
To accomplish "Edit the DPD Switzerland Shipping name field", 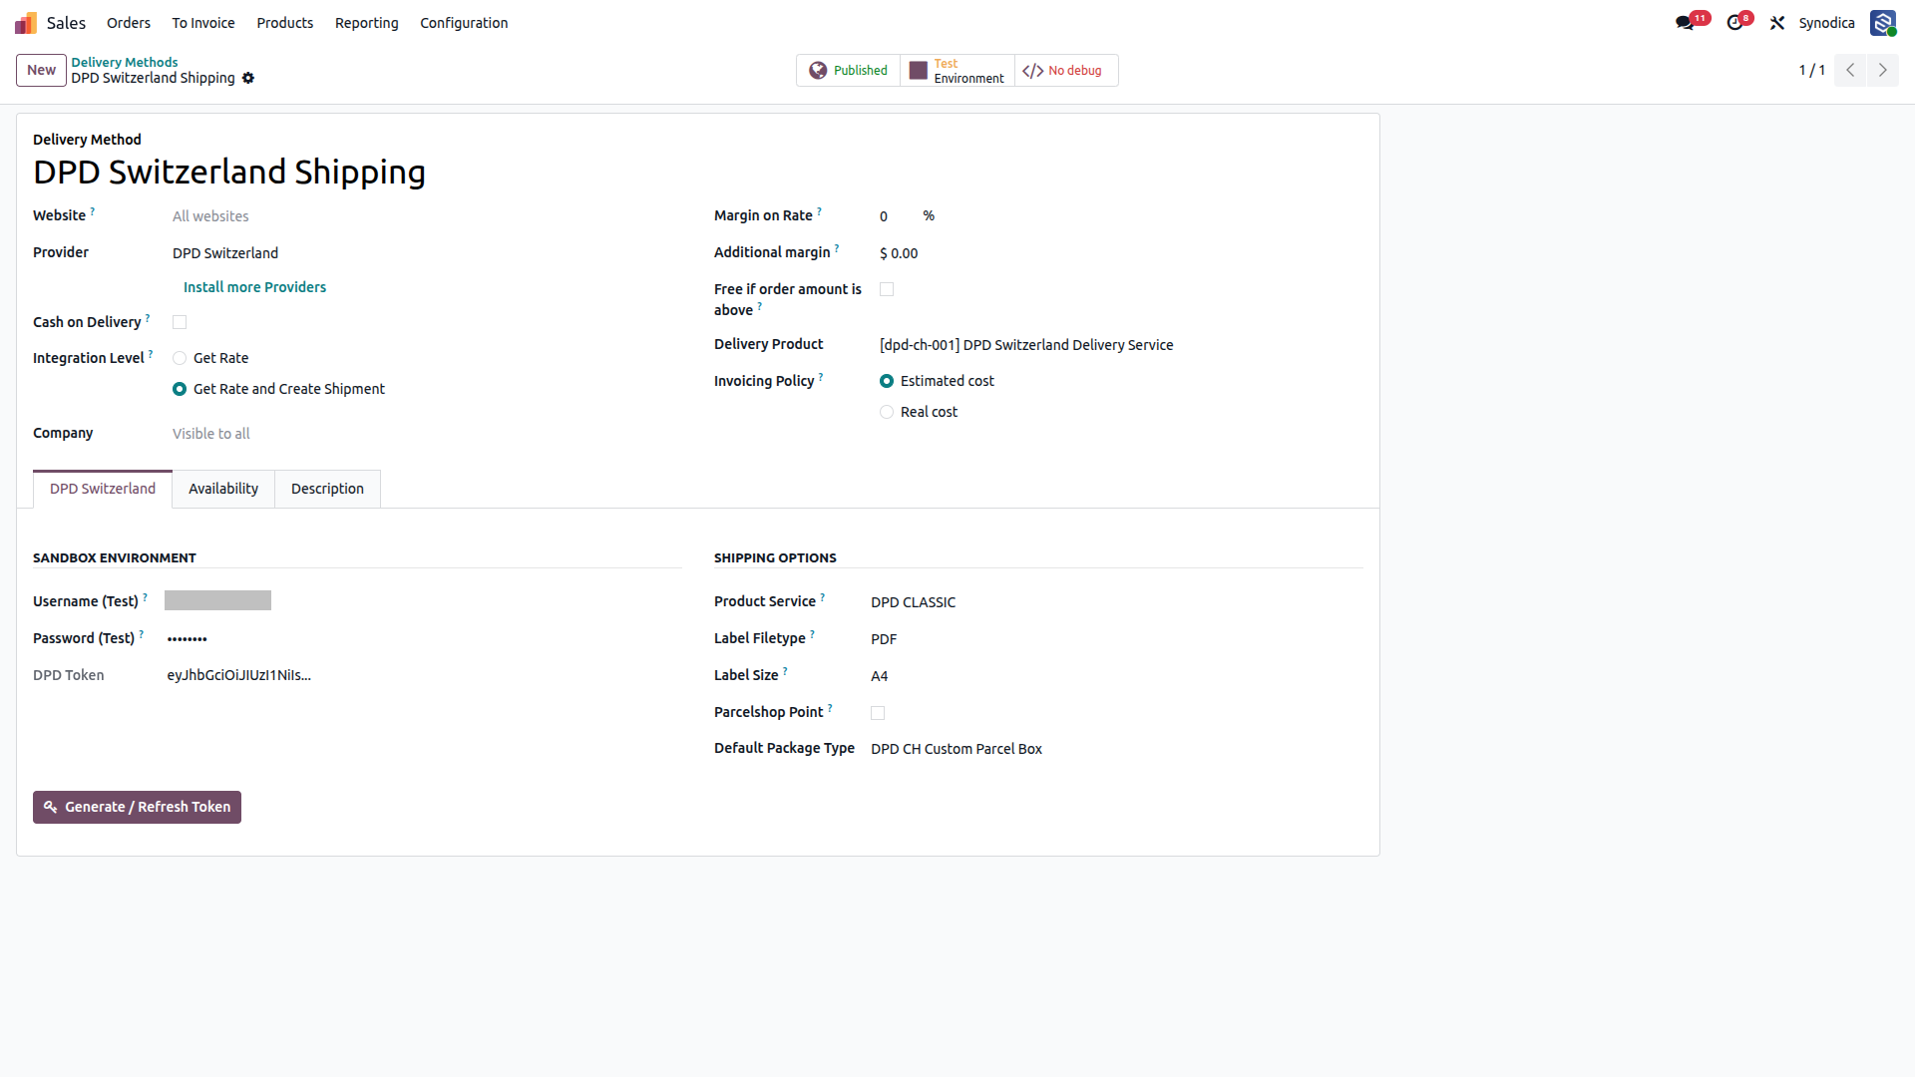I will tap(229, 173).
